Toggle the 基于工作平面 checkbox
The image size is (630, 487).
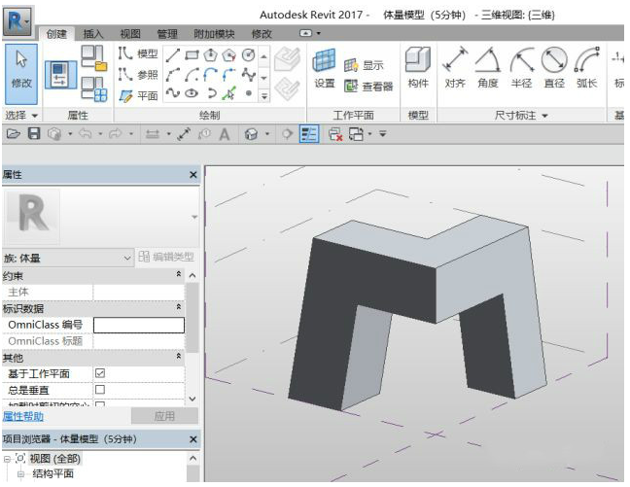pyautogui.click(x=99, y=373)
